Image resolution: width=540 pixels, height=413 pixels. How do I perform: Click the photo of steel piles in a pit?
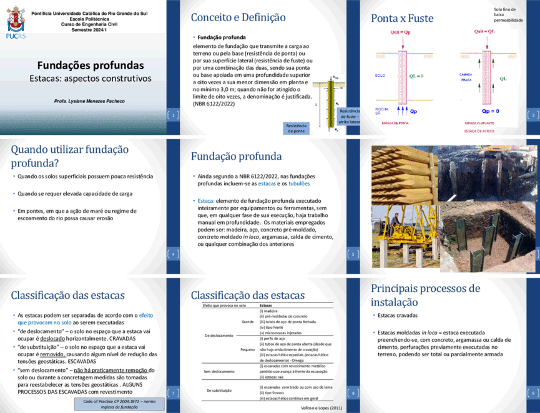[x=488, y=237]
